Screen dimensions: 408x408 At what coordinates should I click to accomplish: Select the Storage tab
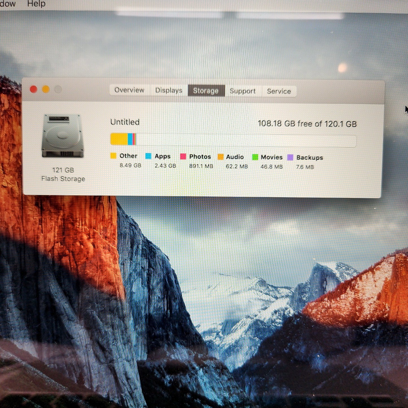click(206, 91)
